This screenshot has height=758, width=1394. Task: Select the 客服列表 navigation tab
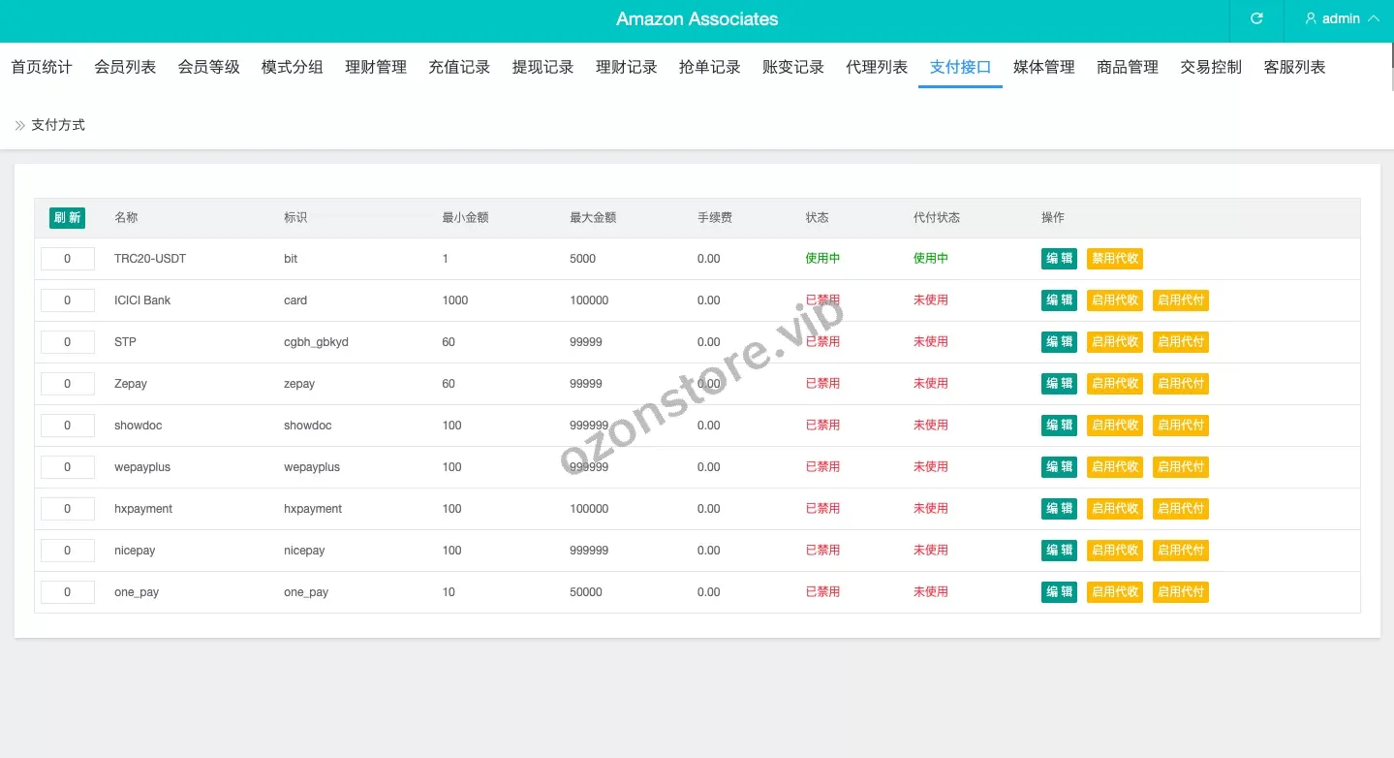(x=1294, y=67)
